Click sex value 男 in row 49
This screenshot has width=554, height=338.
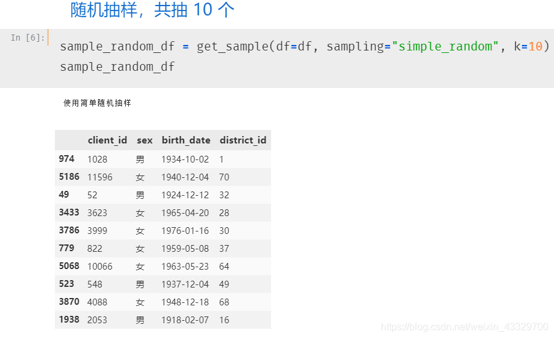coord(141,195)
